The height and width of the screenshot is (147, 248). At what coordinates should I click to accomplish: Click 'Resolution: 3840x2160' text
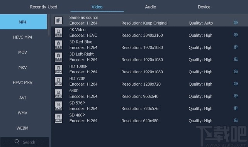click(x=142, y=35)
